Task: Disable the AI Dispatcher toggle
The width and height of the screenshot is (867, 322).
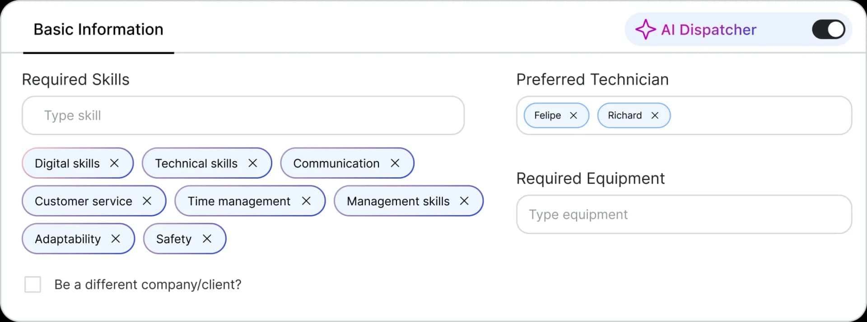Action: pyautogui.click(x=828, y=29)
